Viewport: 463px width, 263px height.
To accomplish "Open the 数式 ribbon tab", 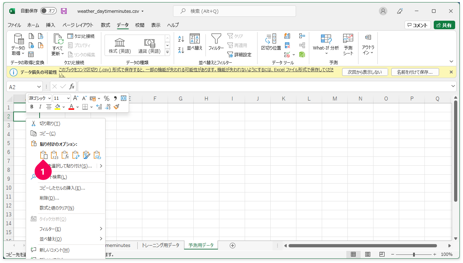I will point(106,25).
